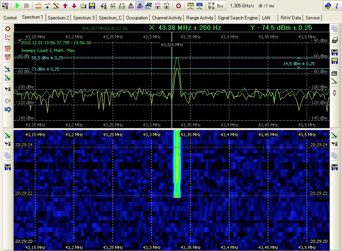Copy the spectrum using the right sidebar copy icon
Screen dimensions: 342x251
(x=334, y=29)
